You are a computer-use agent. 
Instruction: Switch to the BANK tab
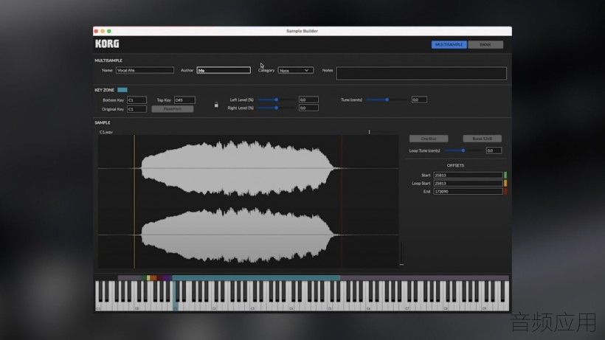[485, 45]
